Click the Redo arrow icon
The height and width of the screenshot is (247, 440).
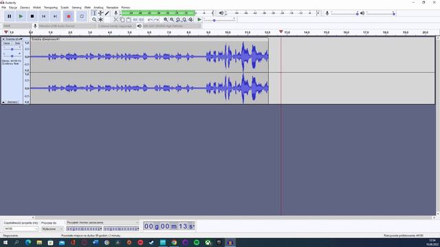tap(156, 20)
